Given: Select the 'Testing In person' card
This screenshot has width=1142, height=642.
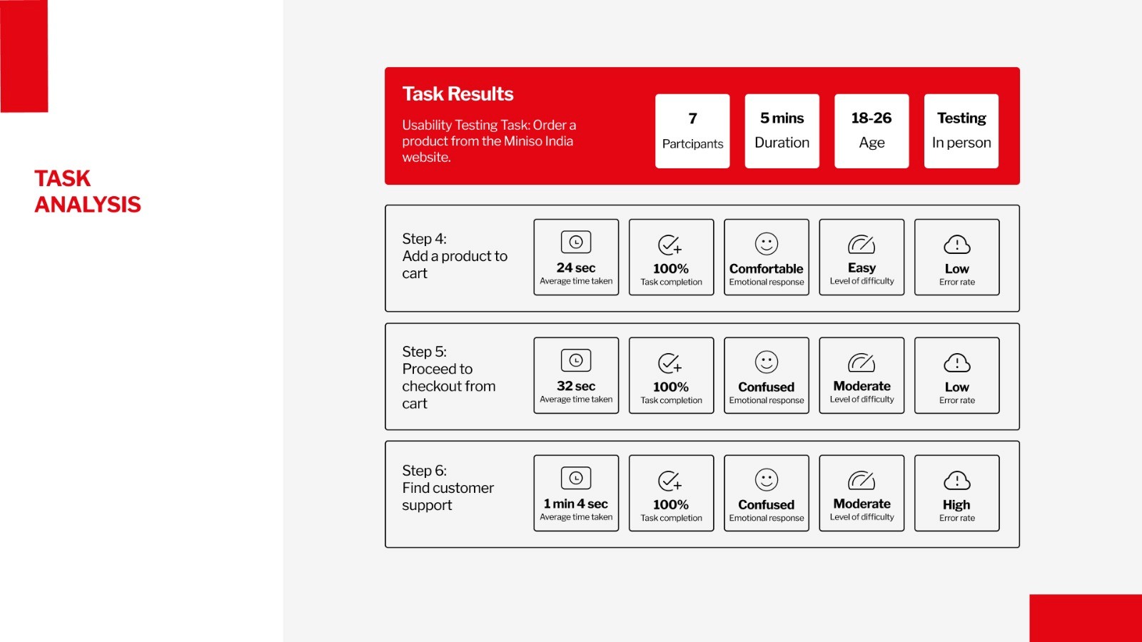Looking at the screenshot, I should 961,131.
